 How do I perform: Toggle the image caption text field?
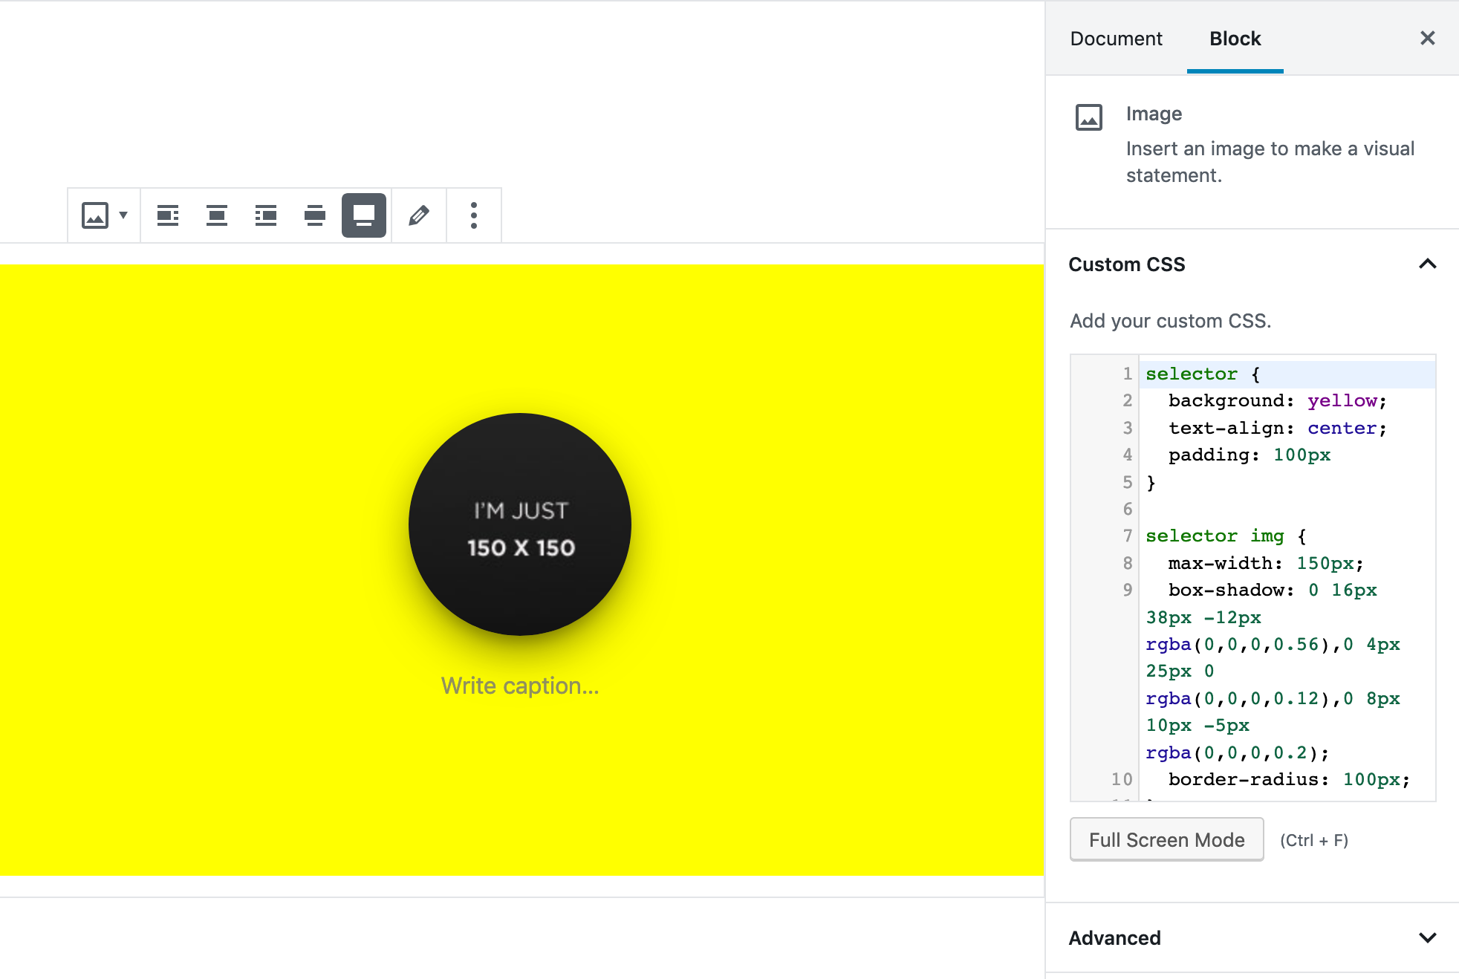520,685
